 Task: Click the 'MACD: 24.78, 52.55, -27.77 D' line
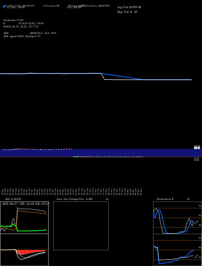[21, 27]
